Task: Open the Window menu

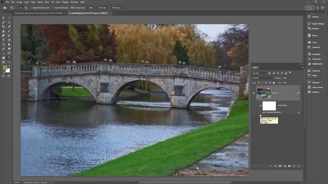Action: pos(74,2)
